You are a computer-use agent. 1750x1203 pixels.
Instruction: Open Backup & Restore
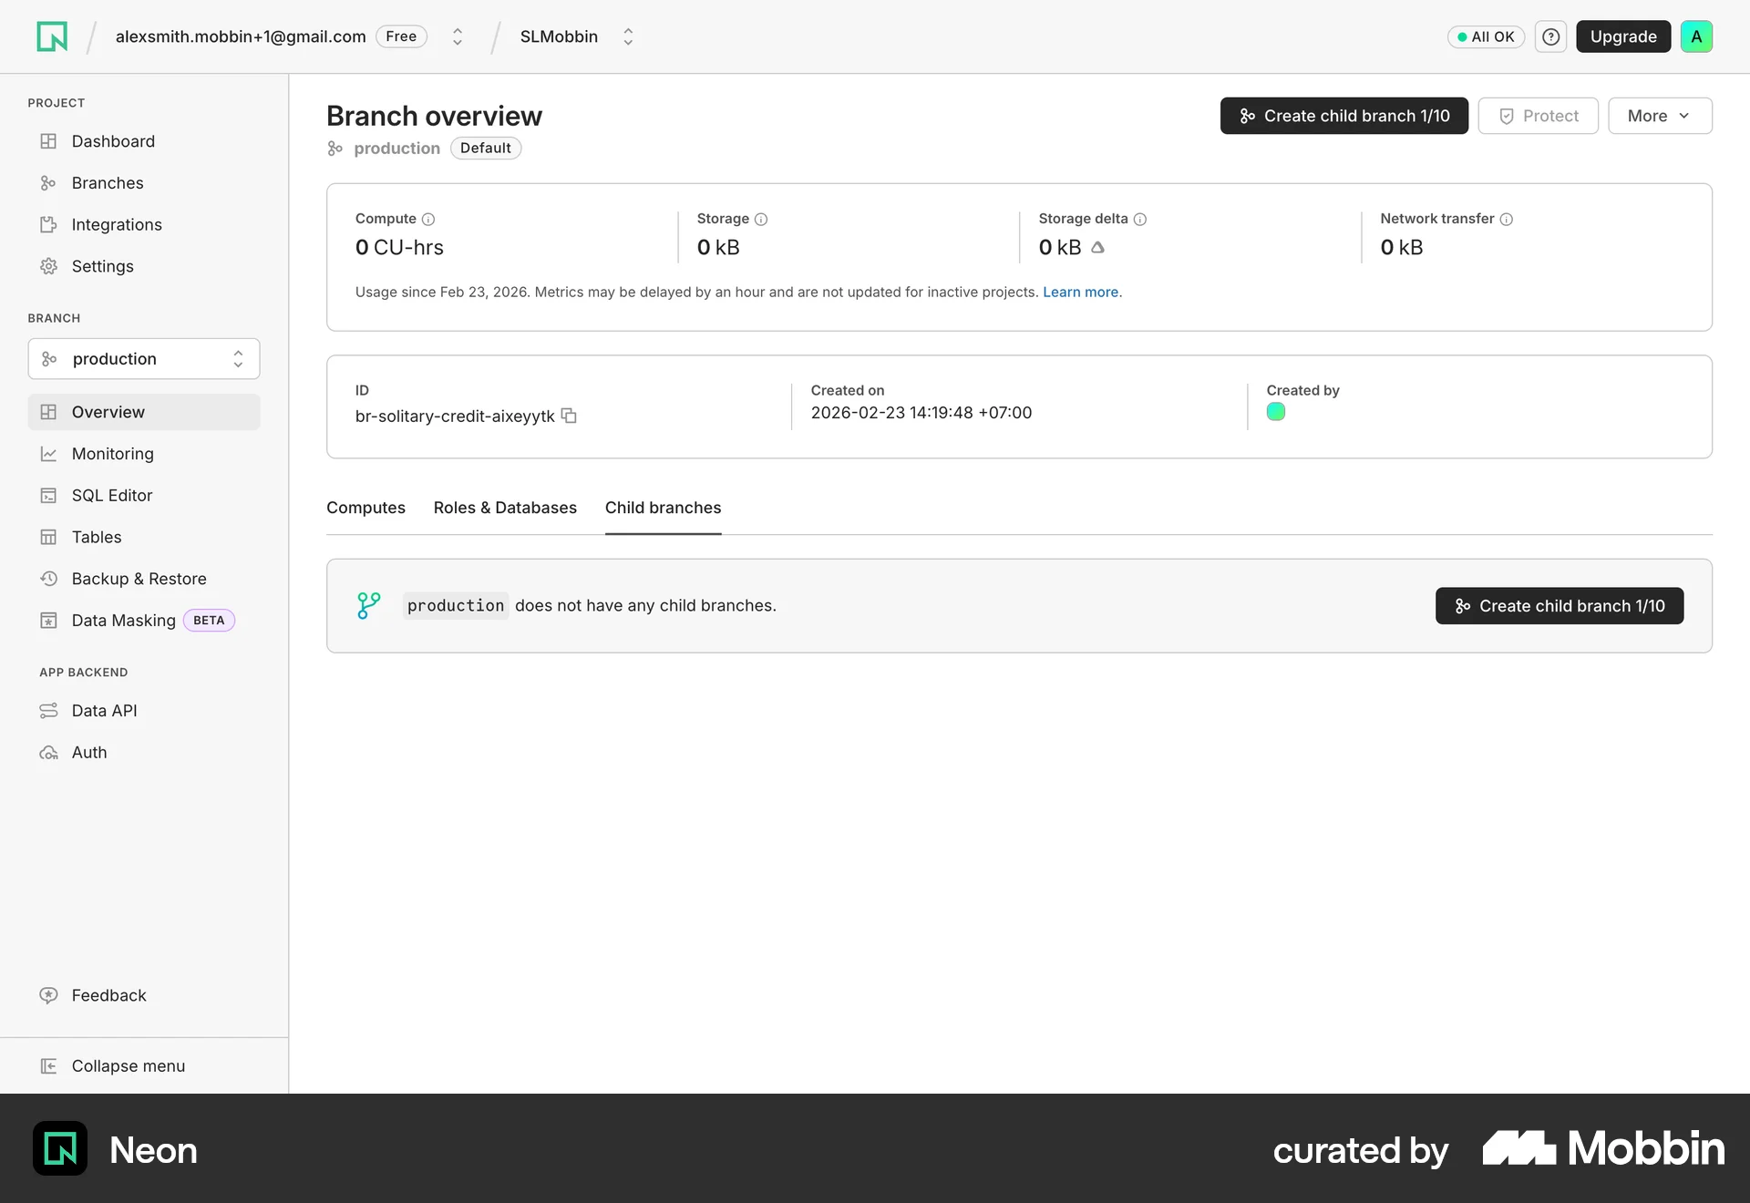tap(144, 579)
